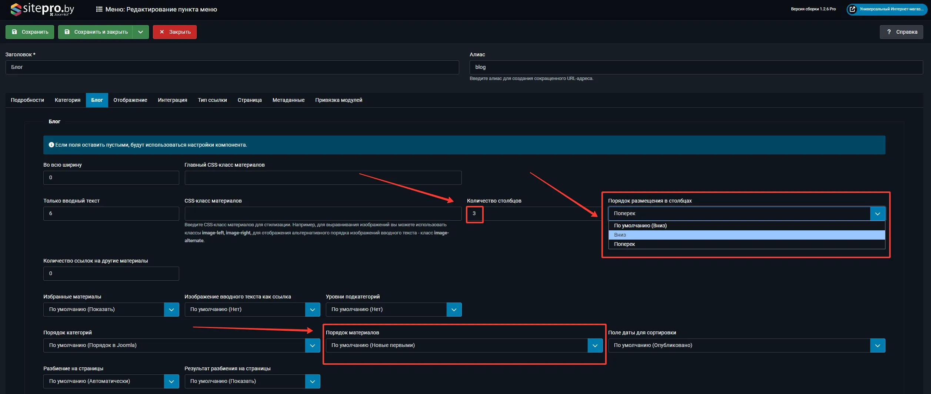Go to the Метаданные tab
The height and width of the screenshot is (394, 931).
tap(288, 100)
